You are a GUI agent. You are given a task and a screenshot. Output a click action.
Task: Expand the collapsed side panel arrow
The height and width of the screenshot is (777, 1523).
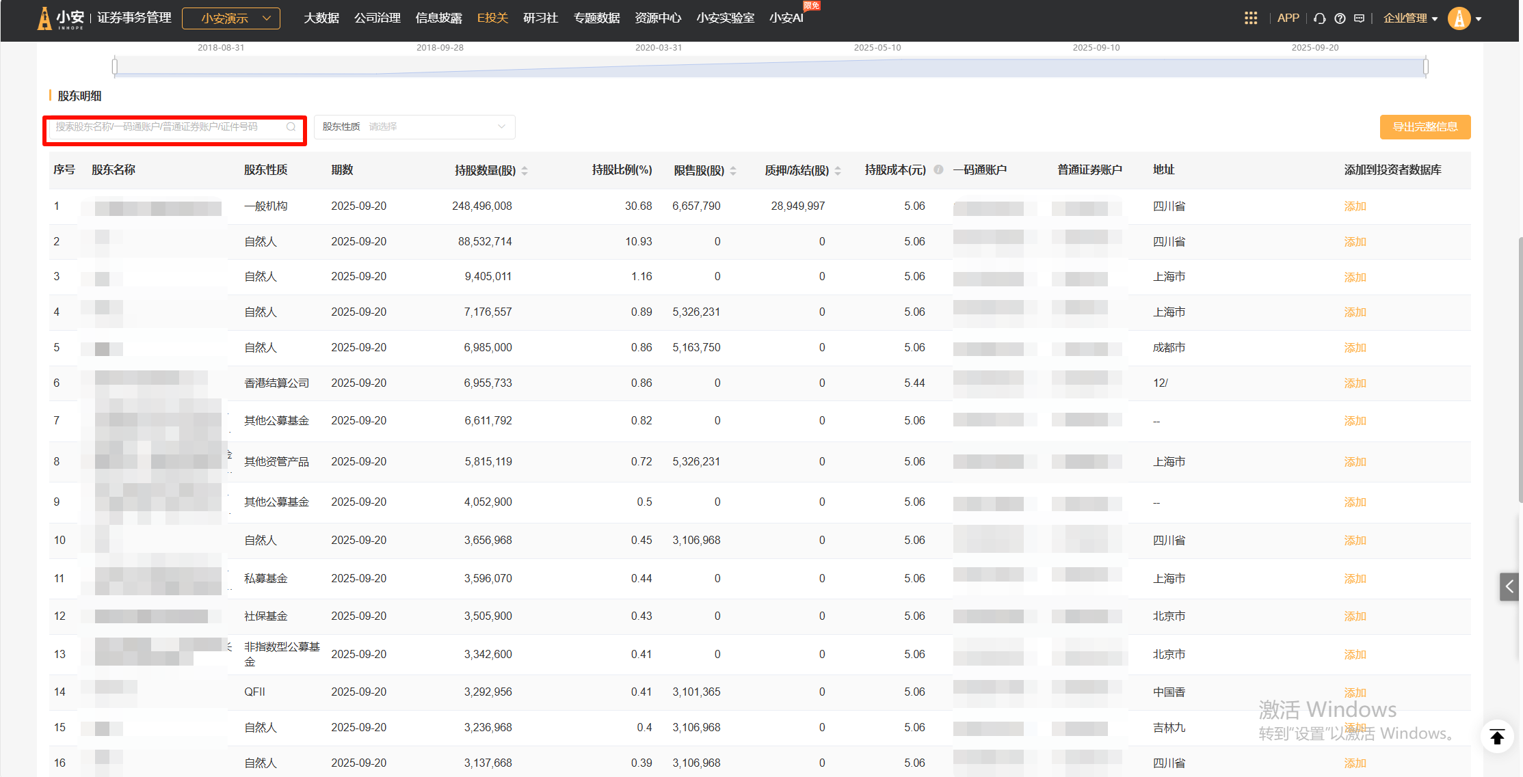click(1509, 586)
